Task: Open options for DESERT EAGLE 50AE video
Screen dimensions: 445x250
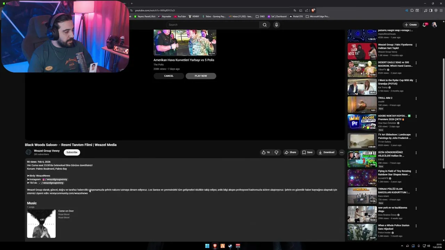Action: click(x=416, y=63)
